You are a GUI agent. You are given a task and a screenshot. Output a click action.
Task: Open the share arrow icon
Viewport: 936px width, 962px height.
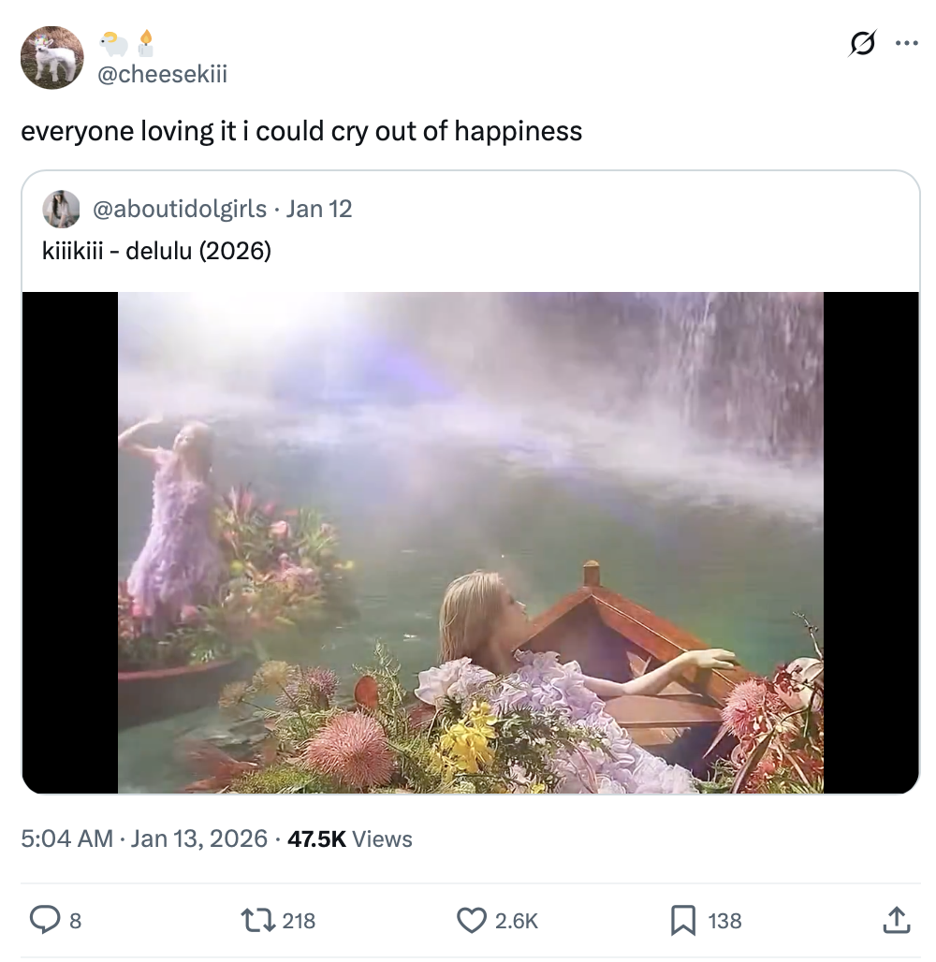coord(896,921)
